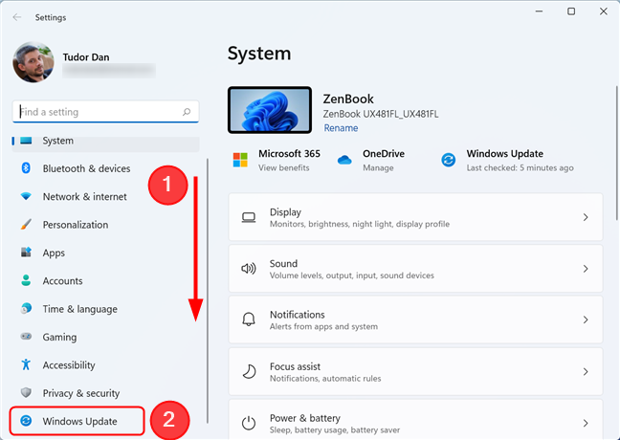
Task: Click the Bluetooth & devices icon
Action: [x=26, y=168]
